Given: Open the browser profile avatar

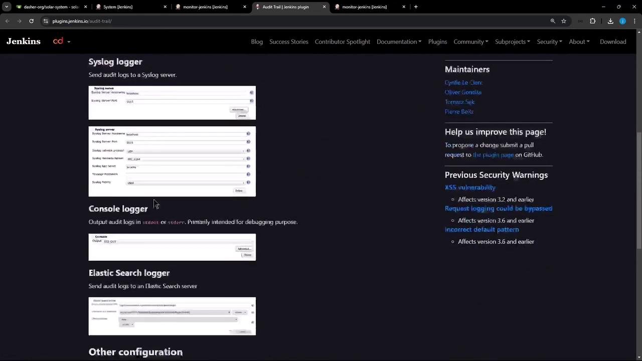Looking at the screenshot, I should [x=622, y=21].
